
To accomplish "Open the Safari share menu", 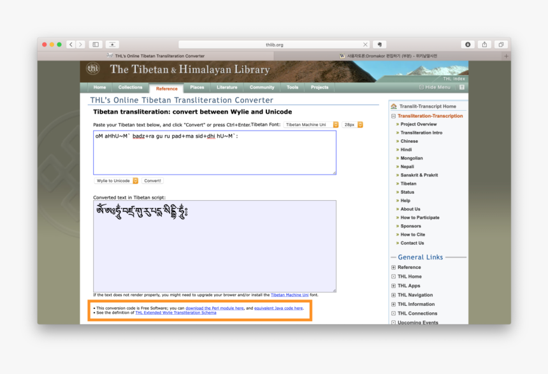I will click(484, 45).
